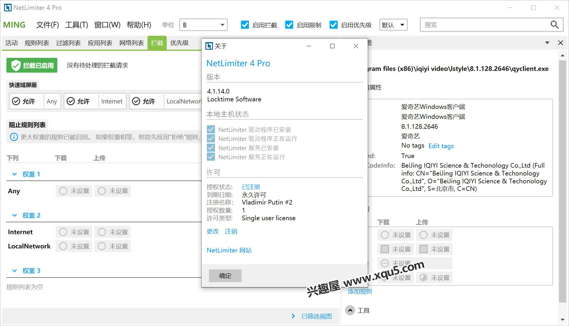Viewport: 569px width, 326px height.
Task: Click the 已注册 status link
Action: pos(251,187)
